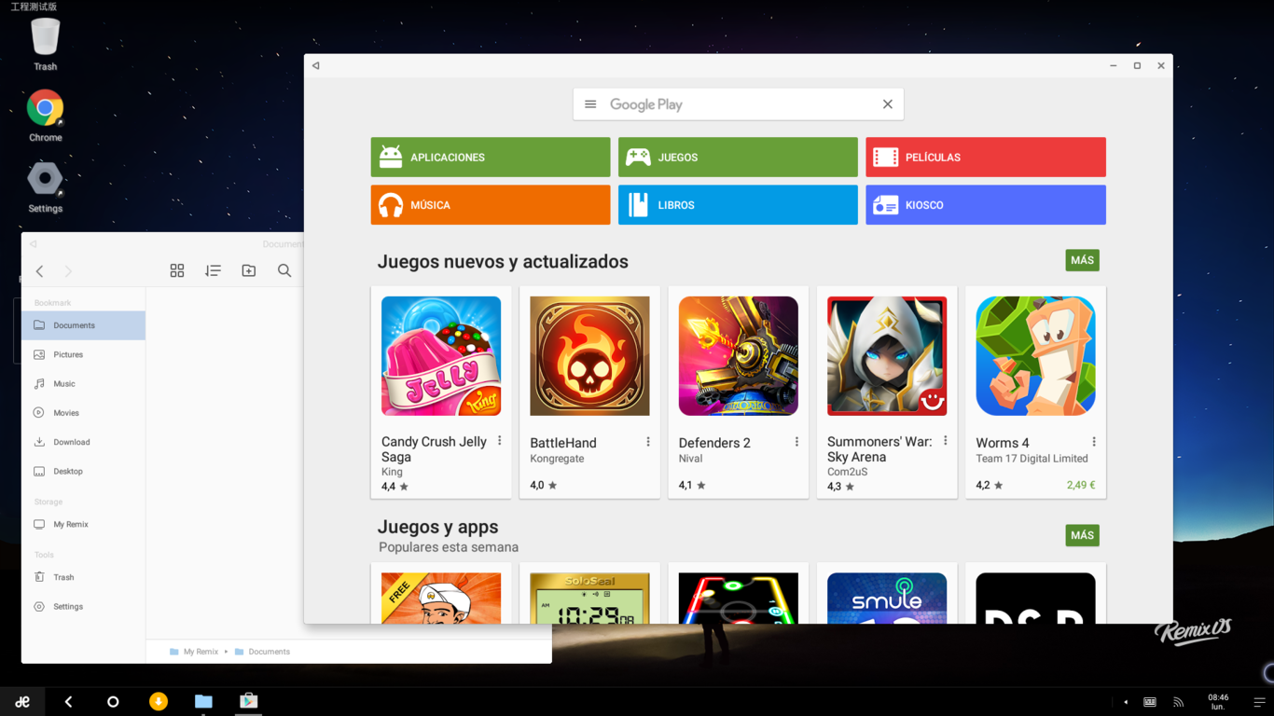Click the create new folder icon

(x=248, y=270)
